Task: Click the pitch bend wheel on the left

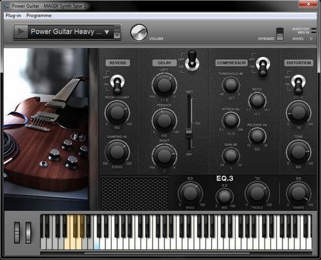Action: click(17, 232)
